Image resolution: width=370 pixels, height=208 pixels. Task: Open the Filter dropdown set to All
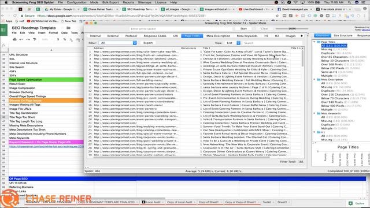[118, 43]
